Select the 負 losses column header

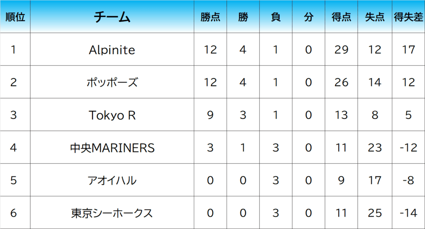(276, 17)
